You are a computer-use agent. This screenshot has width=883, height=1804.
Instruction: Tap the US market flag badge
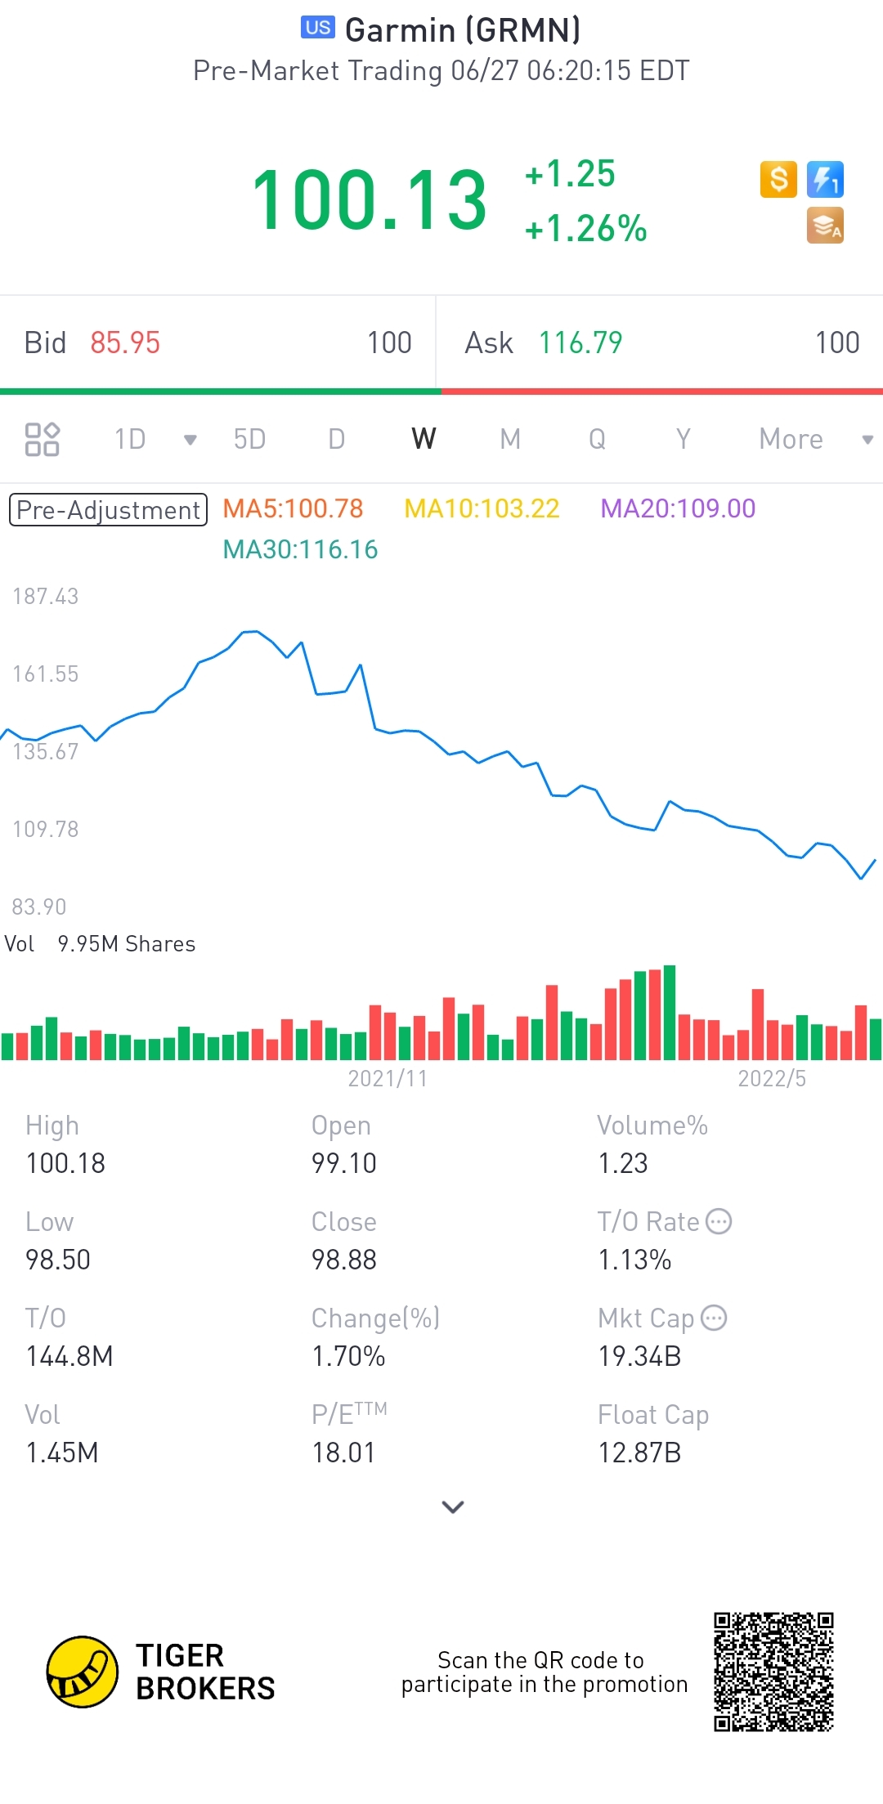[318, 28]
